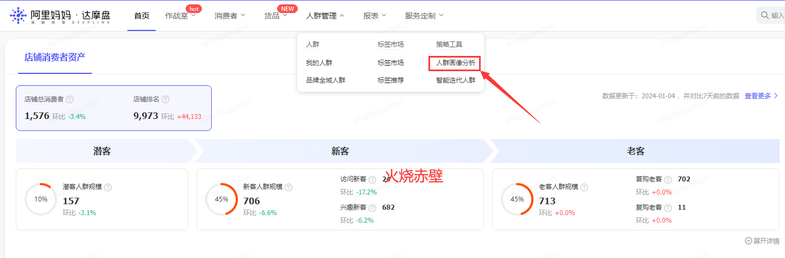The height and width of the screenshot is (258, 785).
Task: Switch to the 首页 tab
Action: (x=142, y=16)
